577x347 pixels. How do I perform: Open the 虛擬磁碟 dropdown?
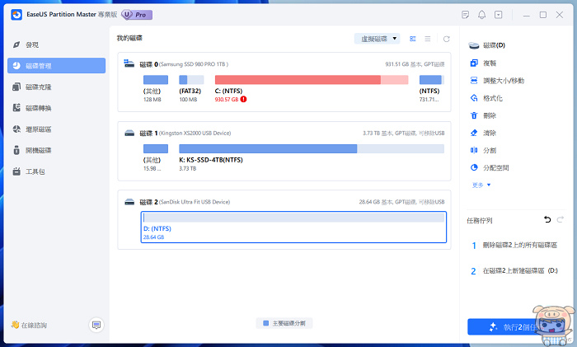tap(378, 39)
